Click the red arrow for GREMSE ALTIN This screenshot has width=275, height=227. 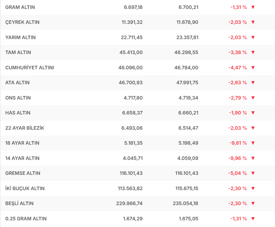[x=253, y=173]
